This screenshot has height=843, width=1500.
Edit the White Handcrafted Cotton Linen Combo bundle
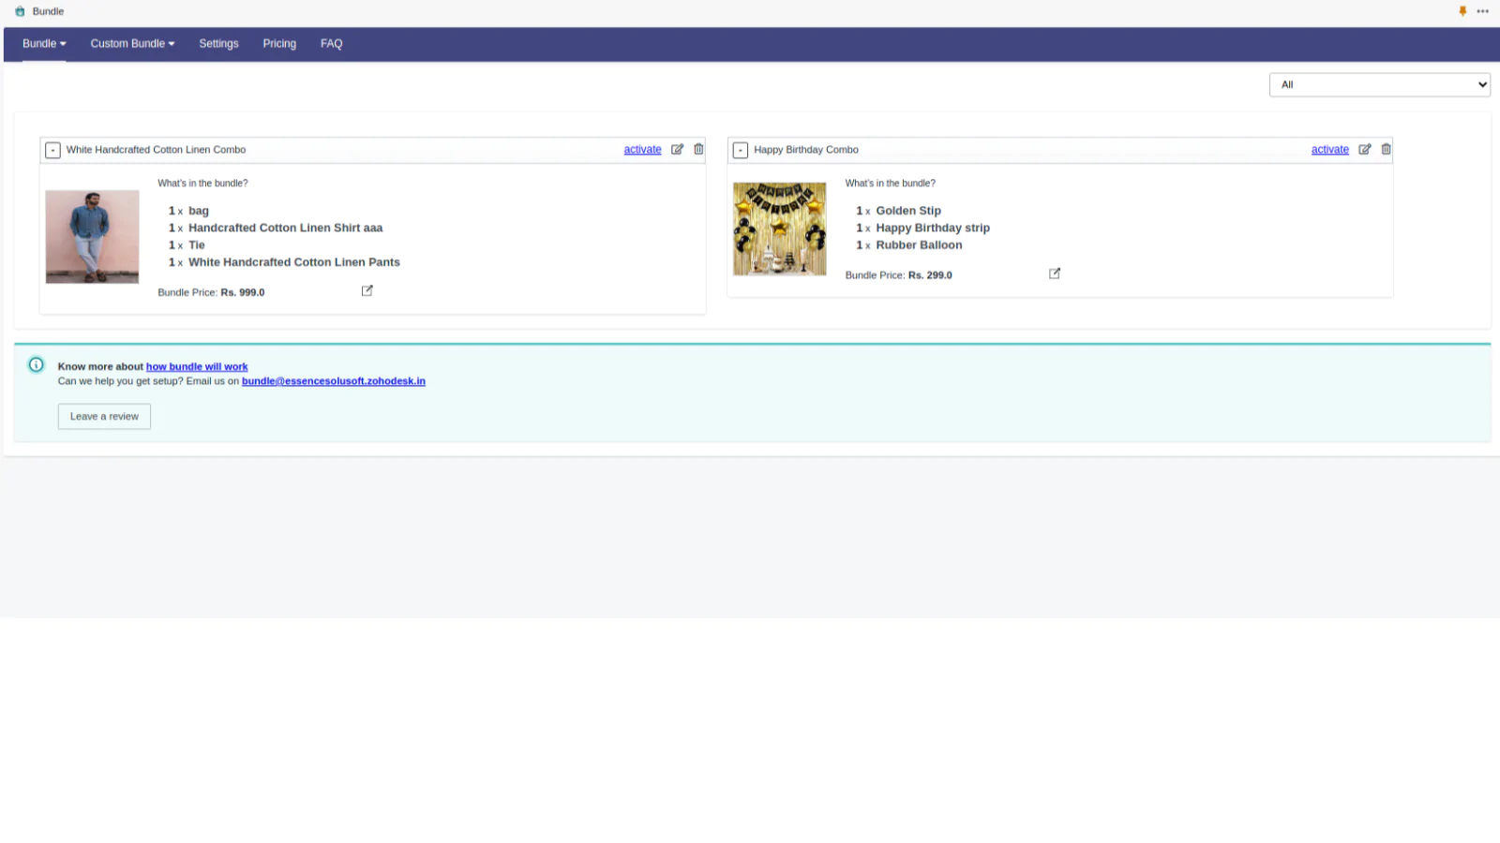677,149
